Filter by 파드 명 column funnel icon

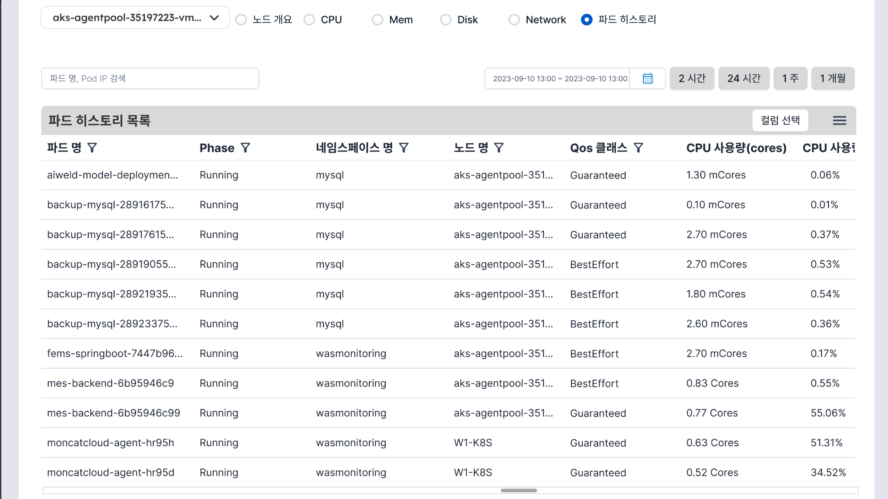tap(92, 148)
